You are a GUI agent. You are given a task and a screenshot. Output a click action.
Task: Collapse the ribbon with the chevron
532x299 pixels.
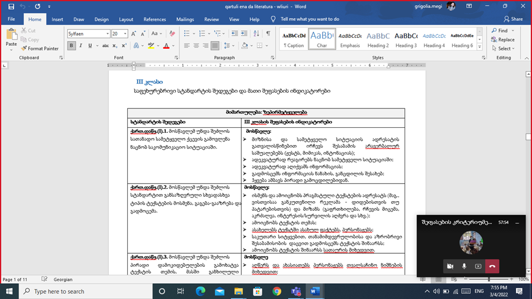pos(526,58)
